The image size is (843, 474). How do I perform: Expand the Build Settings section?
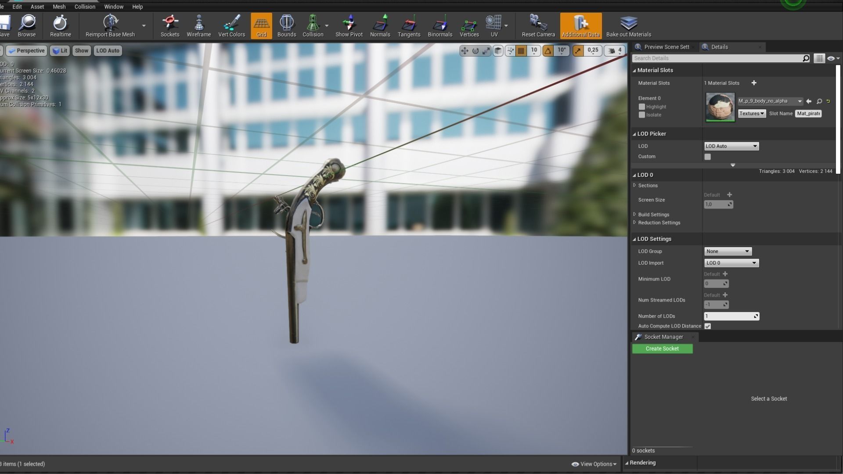(635, 215)
